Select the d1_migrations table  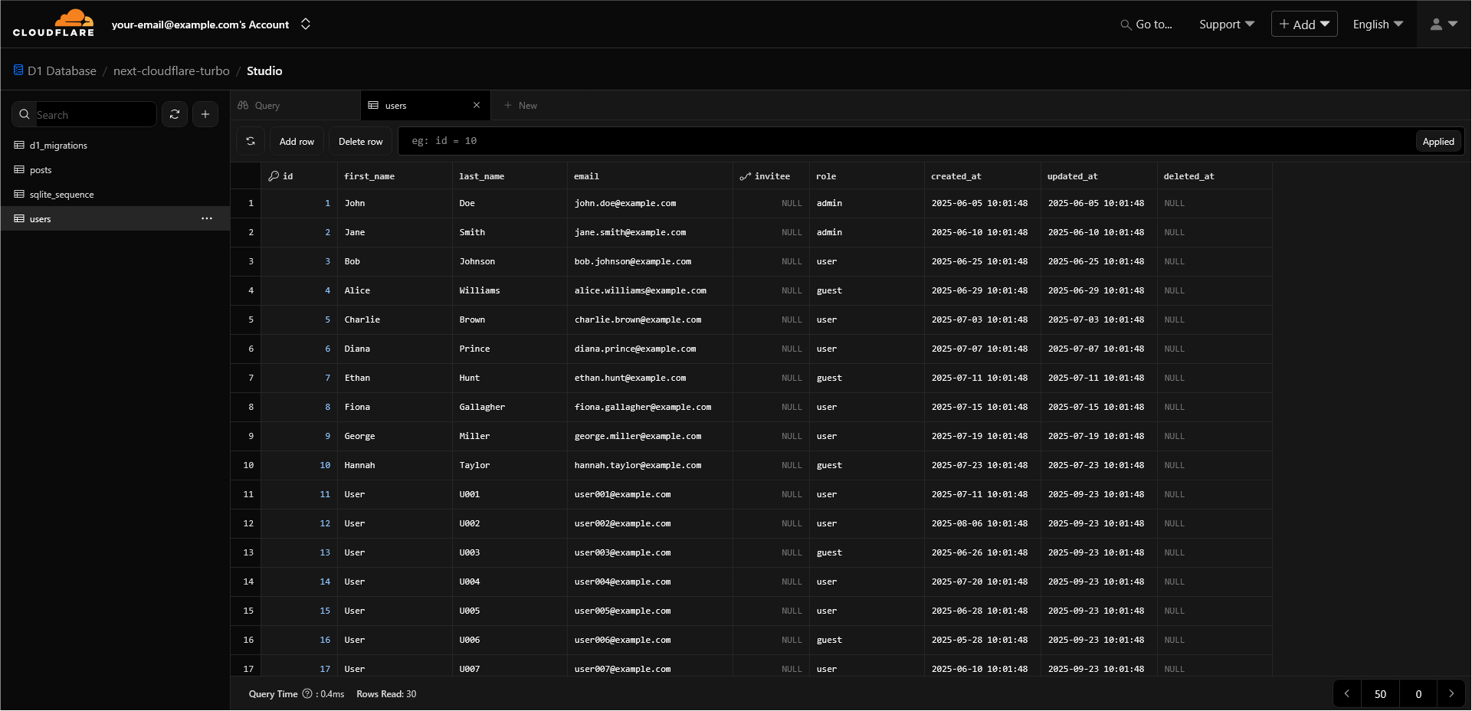coord(115,146)
